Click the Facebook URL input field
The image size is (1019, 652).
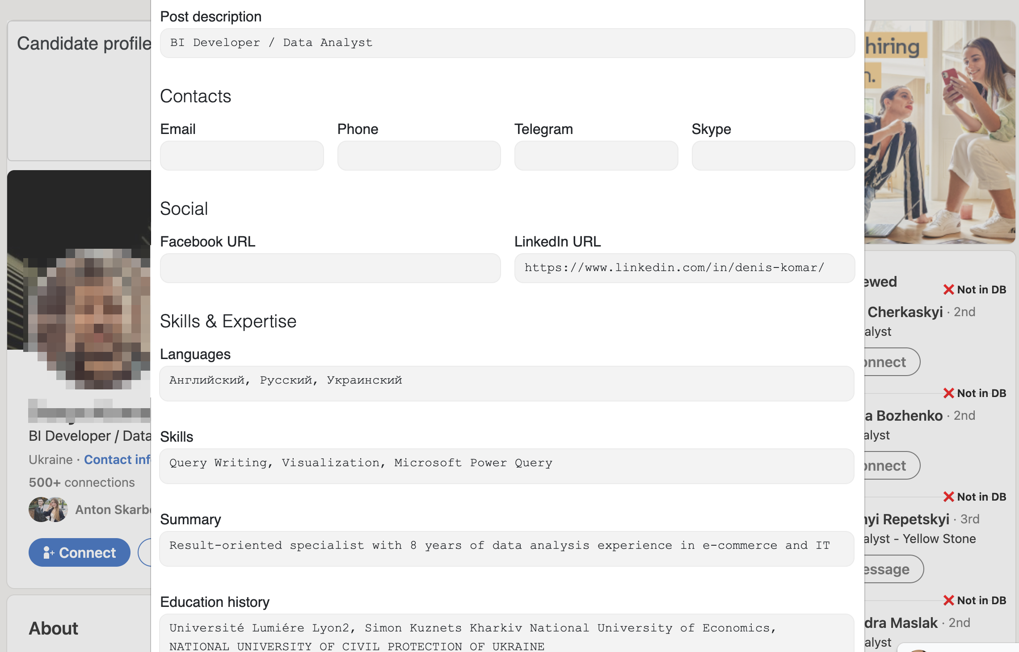(330, 268)
